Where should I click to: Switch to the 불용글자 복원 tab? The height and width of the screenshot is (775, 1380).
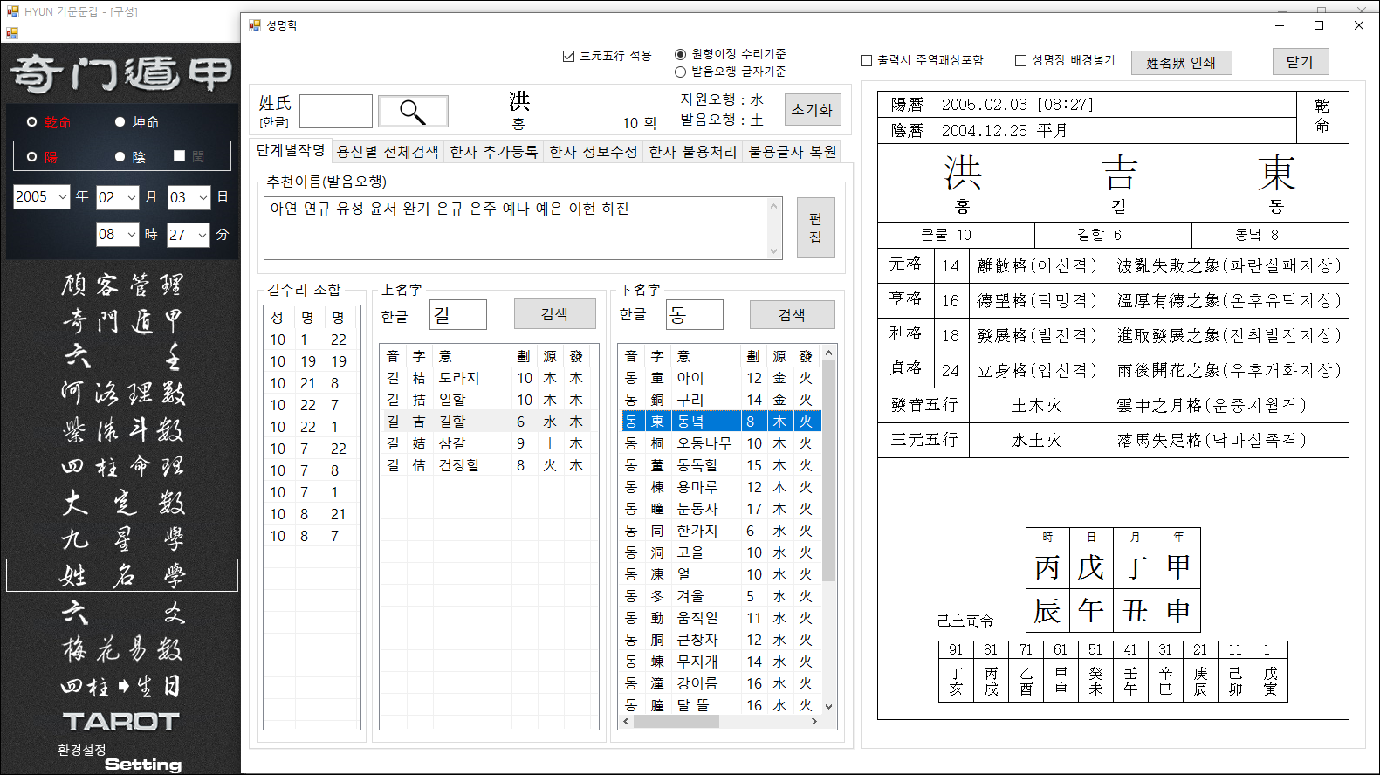[x=793, y=152]
